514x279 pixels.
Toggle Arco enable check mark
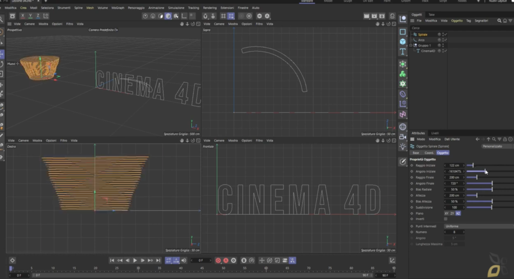[446, 40]
